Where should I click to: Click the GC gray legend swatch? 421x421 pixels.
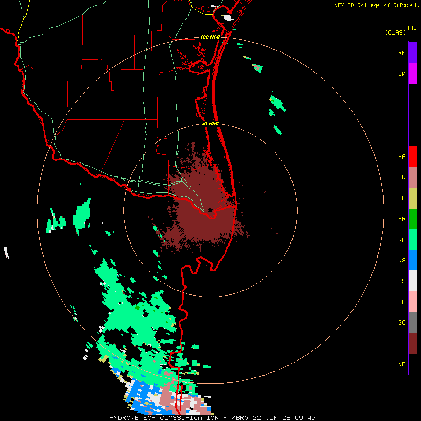(413, 322)
